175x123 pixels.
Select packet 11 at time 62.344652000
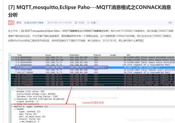[x=93, y=82]
